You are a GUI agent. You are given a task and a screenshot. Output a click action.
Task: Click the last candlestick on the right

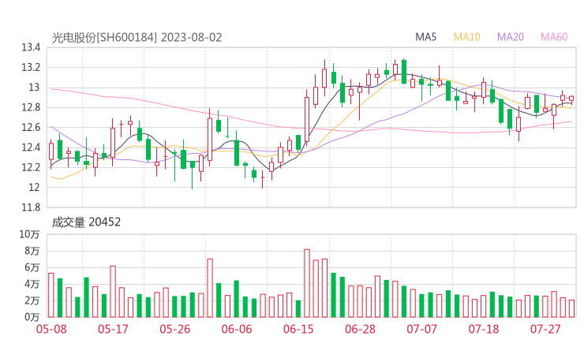pos(571,99)
